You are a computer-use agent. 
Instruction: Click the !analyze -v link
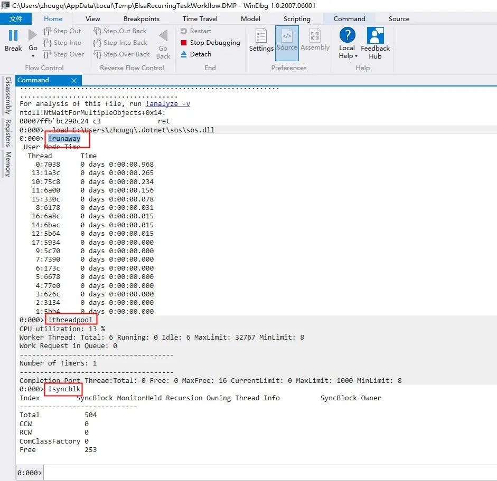pos(167,104)
